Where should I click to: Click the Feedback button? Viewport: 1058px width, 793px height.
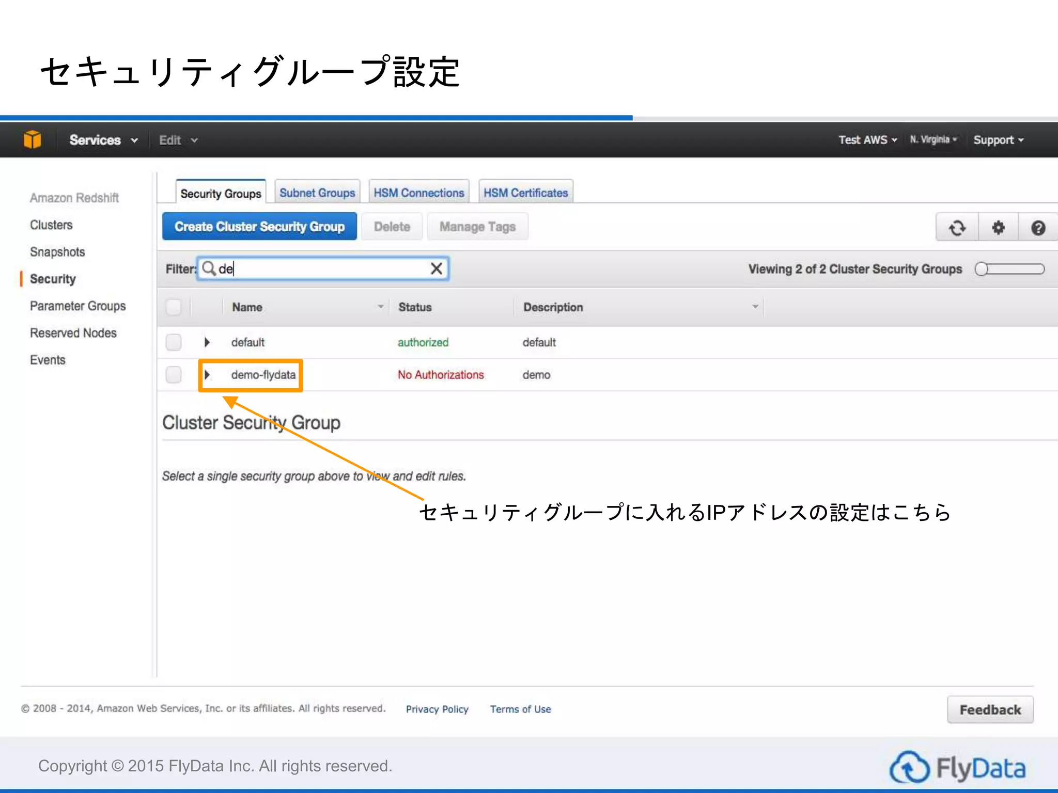tap(990, 709)
